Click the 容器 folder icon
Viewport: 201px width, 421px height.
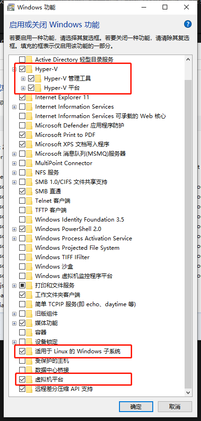(30, 333)
